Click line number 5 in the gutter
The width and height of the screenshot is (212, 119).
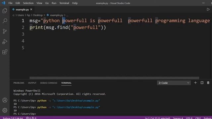click(x=23, y=48)
